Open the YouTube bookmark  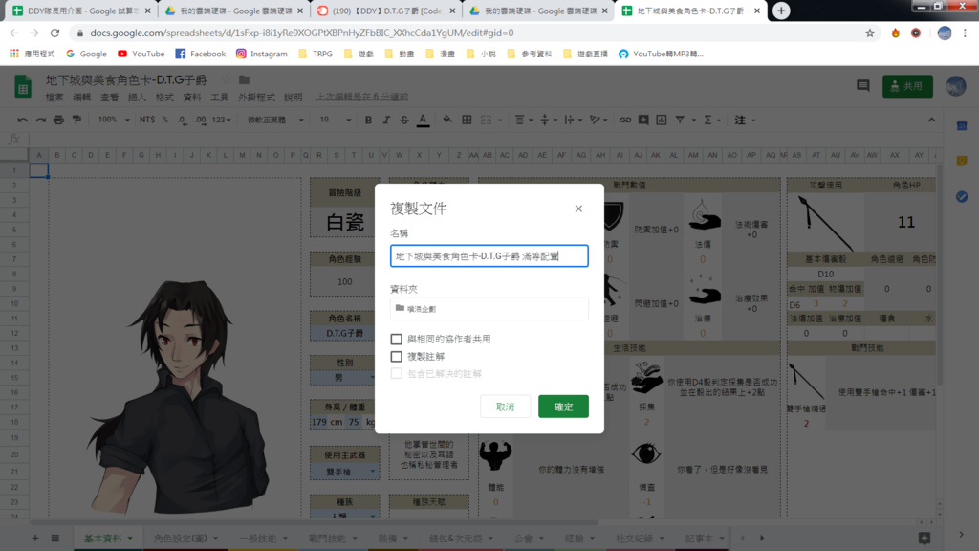[x=141, y=54]
